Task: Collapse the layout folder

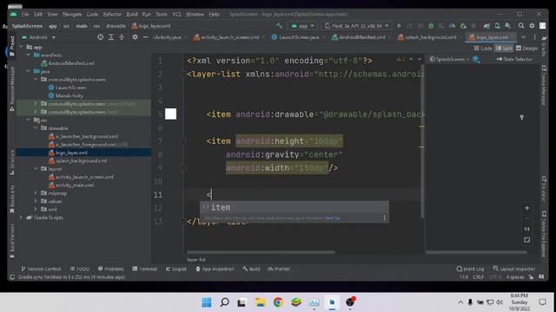Action: click(36, 169)
